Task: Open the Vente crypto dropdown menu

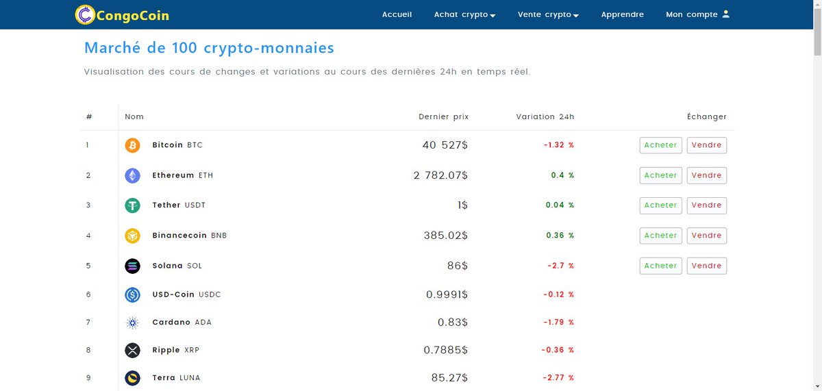Action: click(x=548, y=14)
